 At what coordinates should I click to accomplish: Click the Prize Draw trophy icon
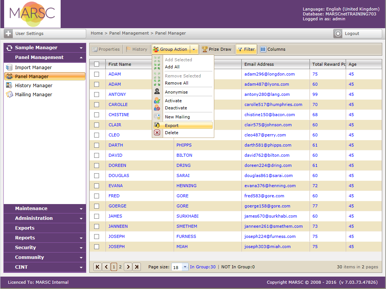point(204,49)
